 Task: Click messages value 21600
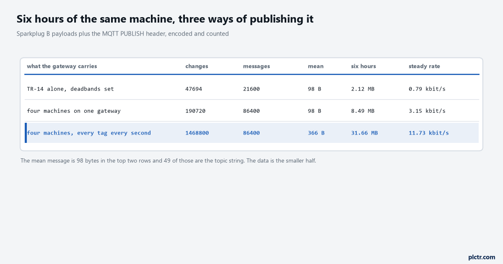pos(251,89)
